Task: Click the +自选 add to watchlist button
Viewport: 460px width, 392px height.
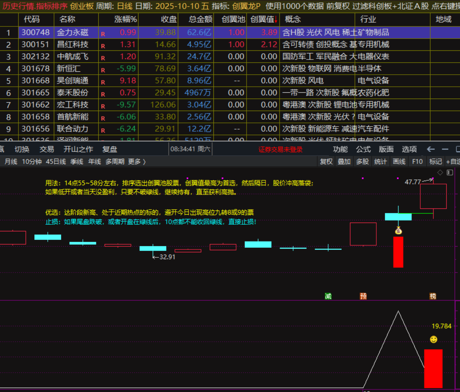Action: point(453,161)
